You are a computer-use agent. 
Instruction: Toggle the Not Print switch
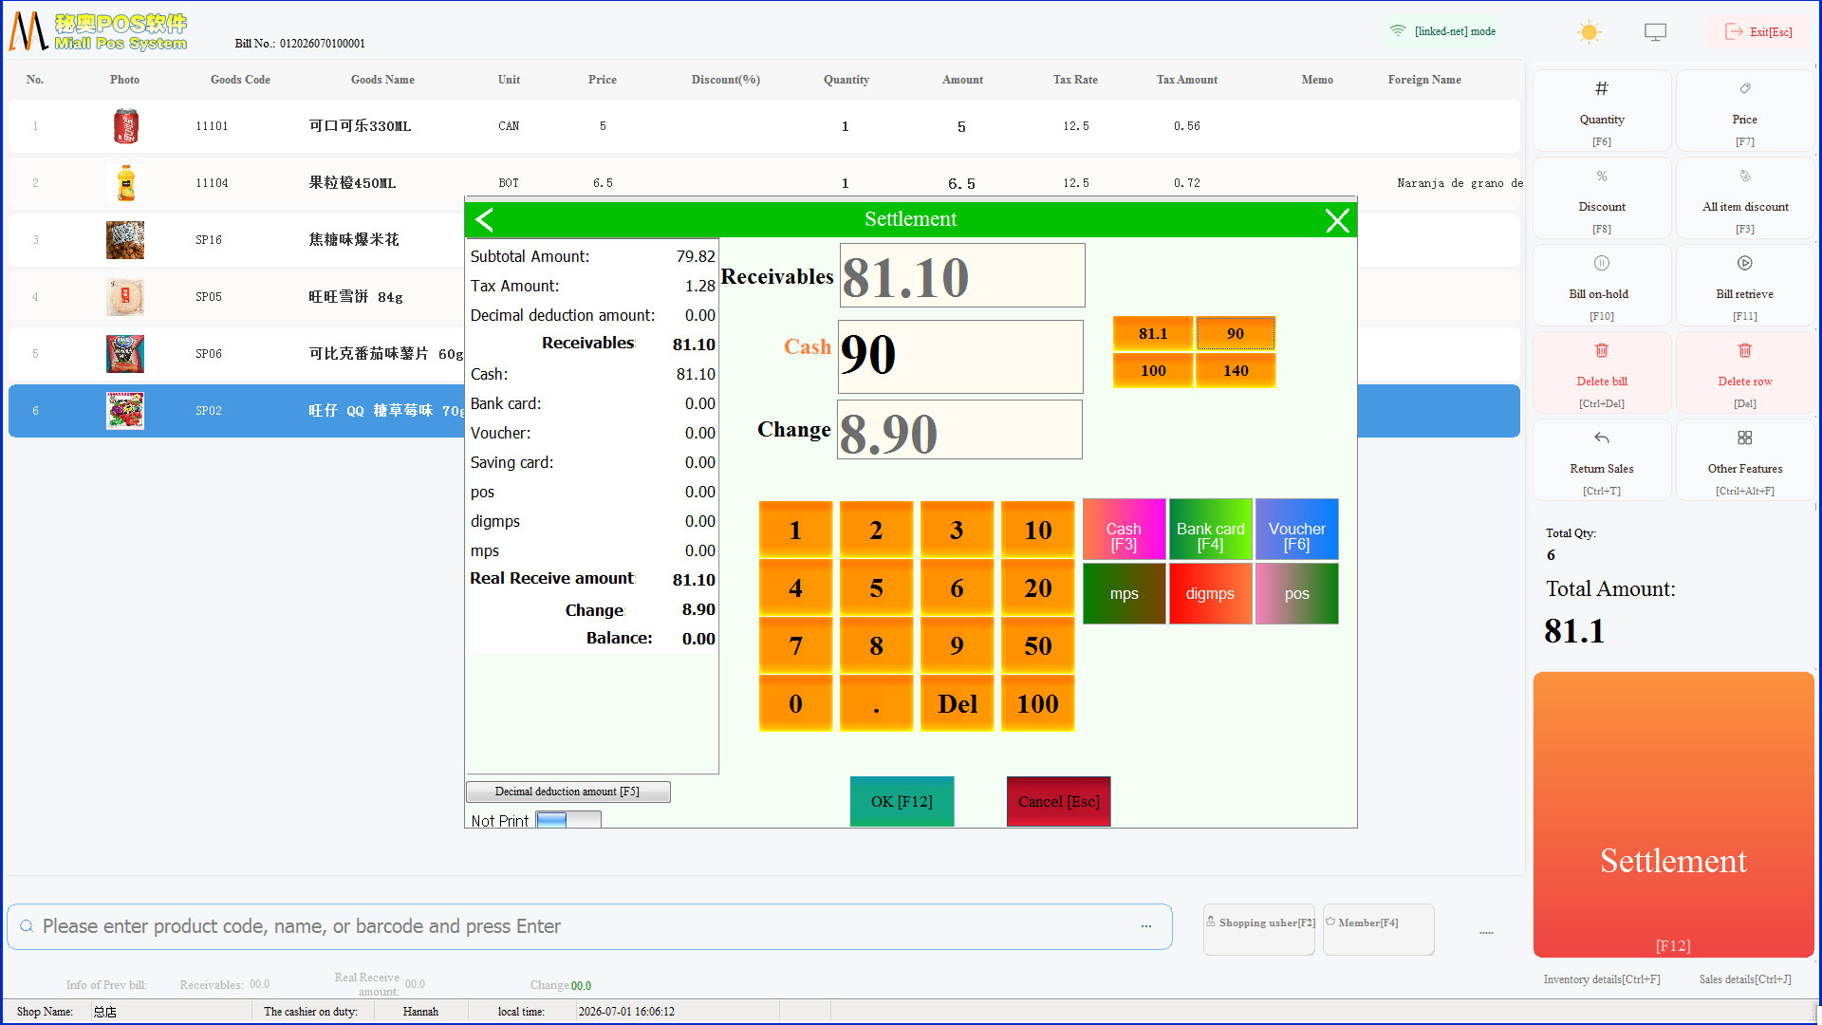point(567,820)
